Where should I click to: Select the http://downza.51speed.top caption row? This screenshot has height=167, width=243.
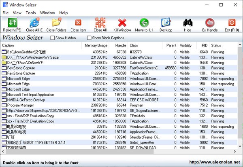point(44,110)
